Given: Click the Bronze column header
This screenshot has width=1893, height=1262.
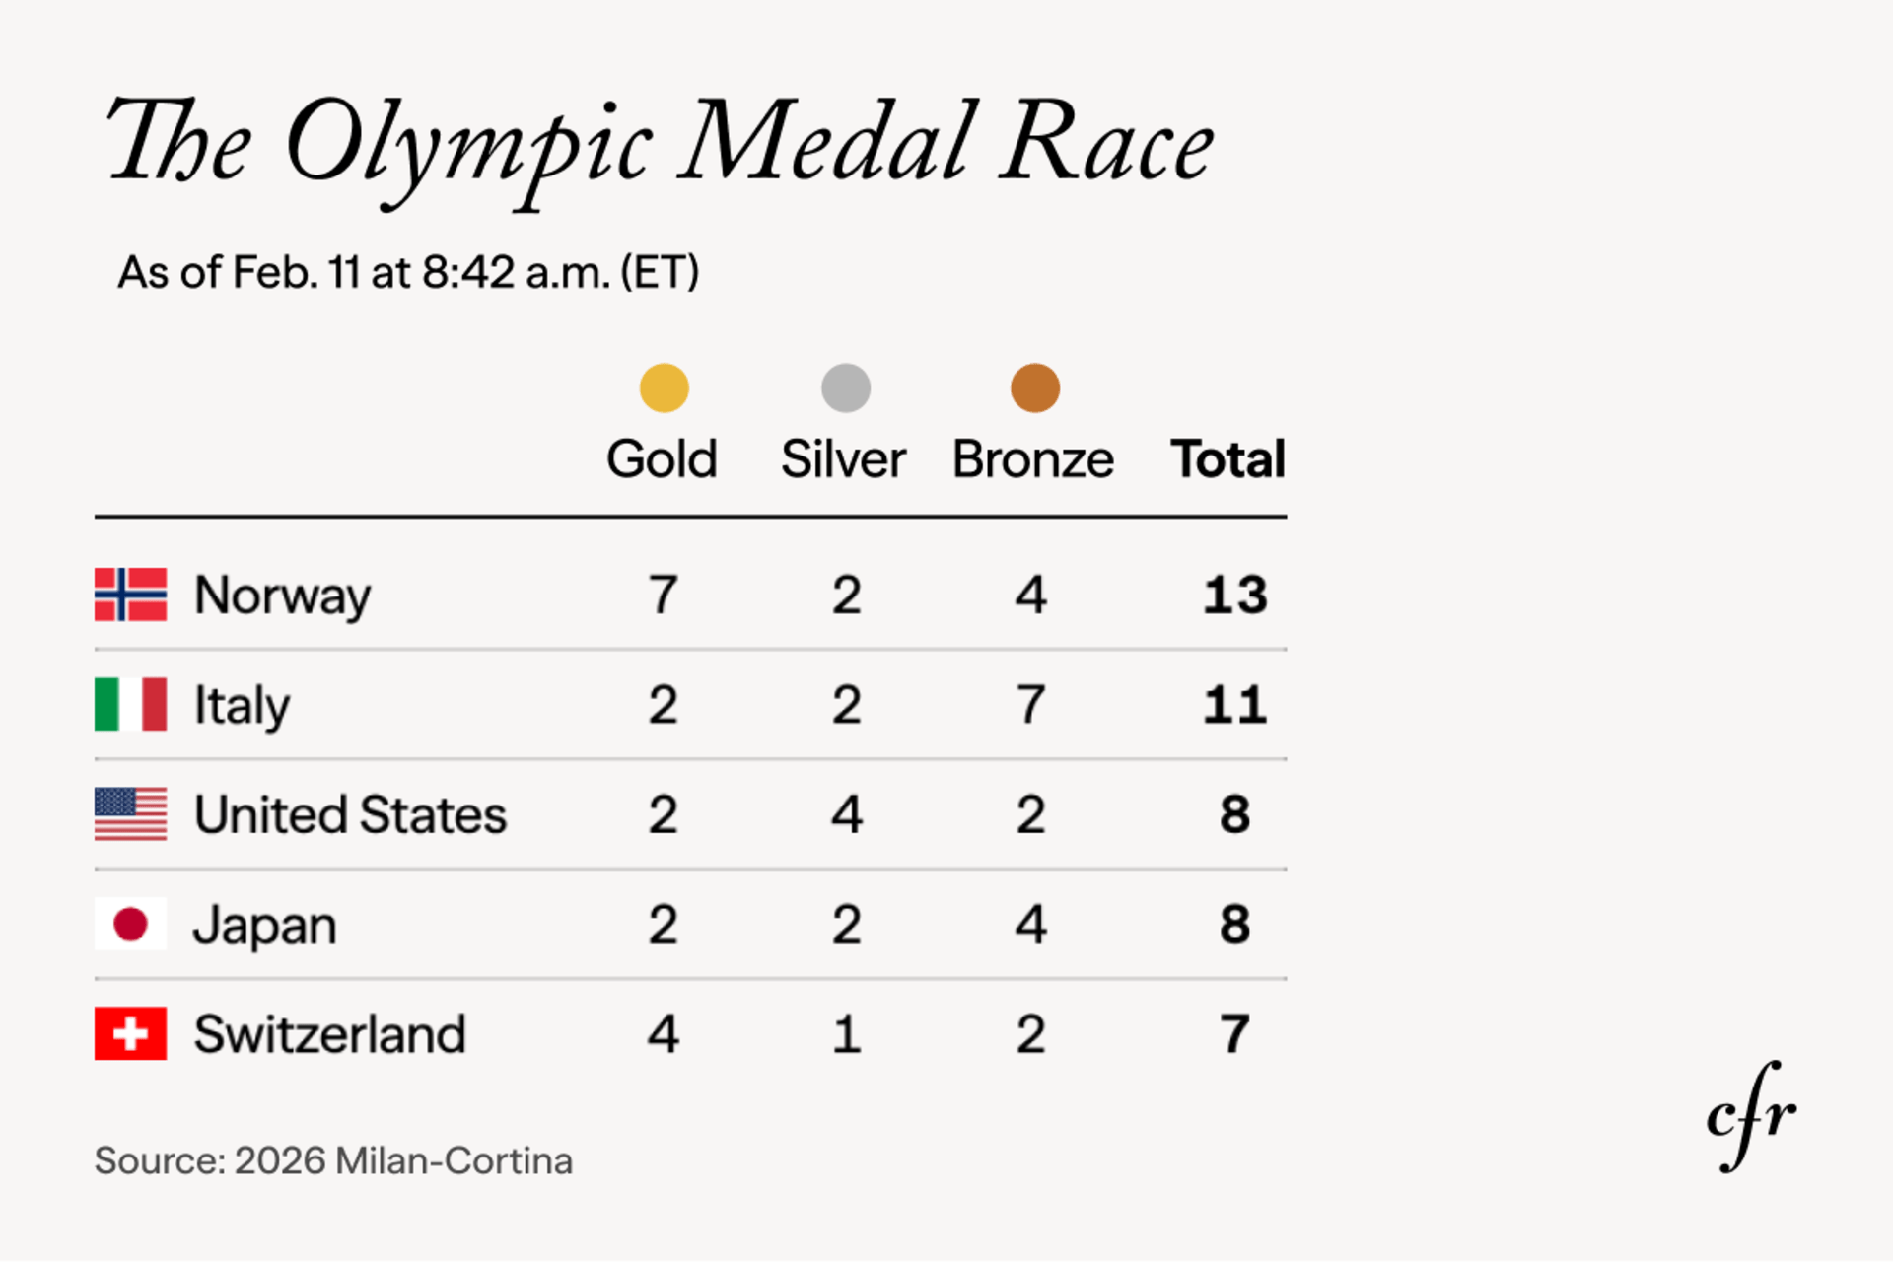Looking at the screenshot, I should coord(1032,459).
